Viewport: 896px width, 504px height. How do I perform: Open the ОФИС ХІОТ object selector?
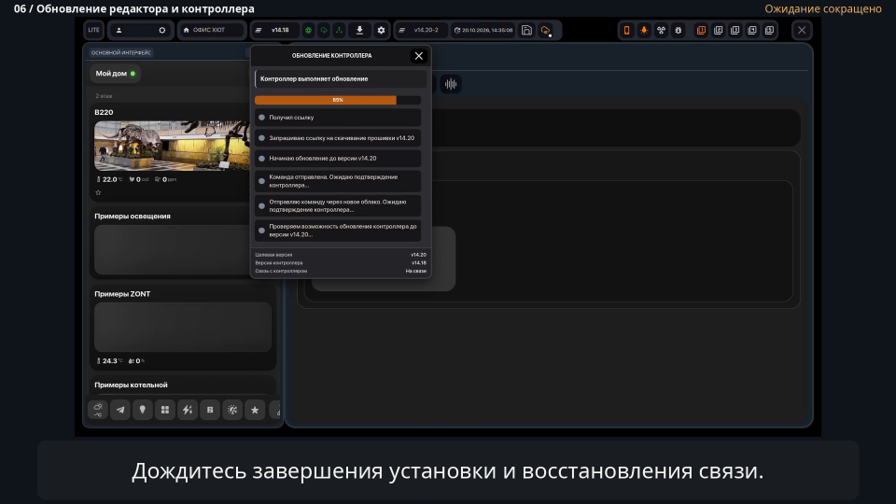point(211,30)
